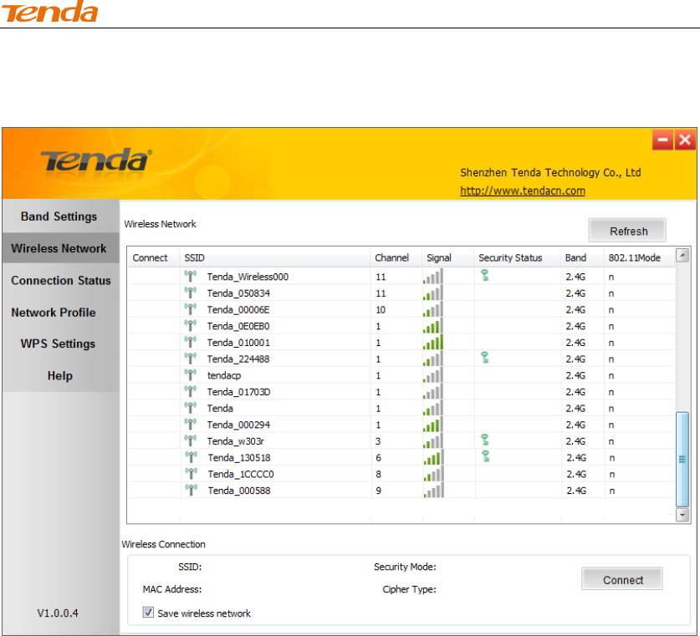This screenshot has width=700, height=636.
Task: Select the Tenda_1CCCC0 network
Action: tap(401, 474)
